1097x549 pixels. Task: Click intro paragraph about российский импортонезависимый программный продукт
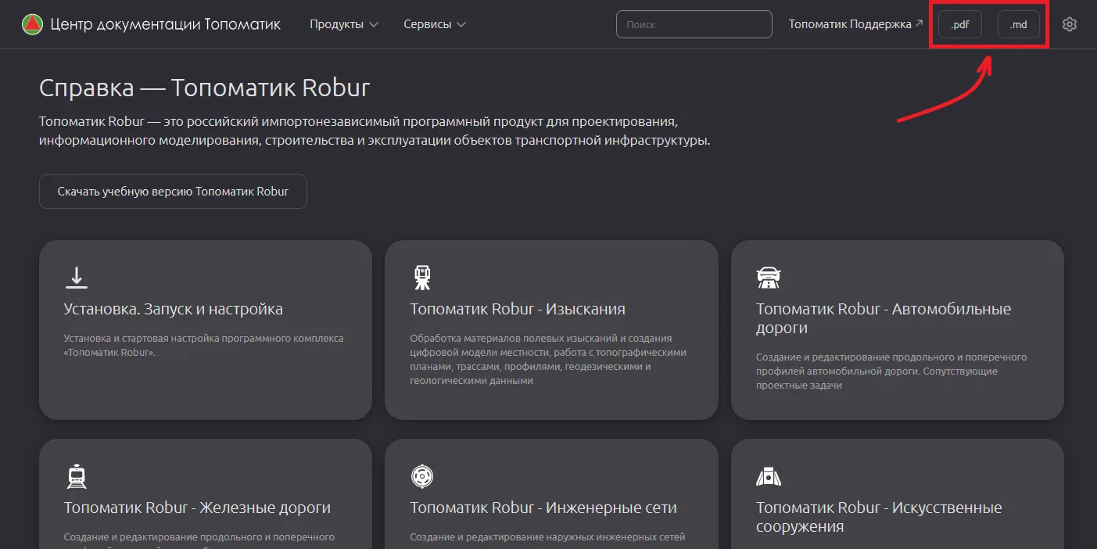point(375,131)
